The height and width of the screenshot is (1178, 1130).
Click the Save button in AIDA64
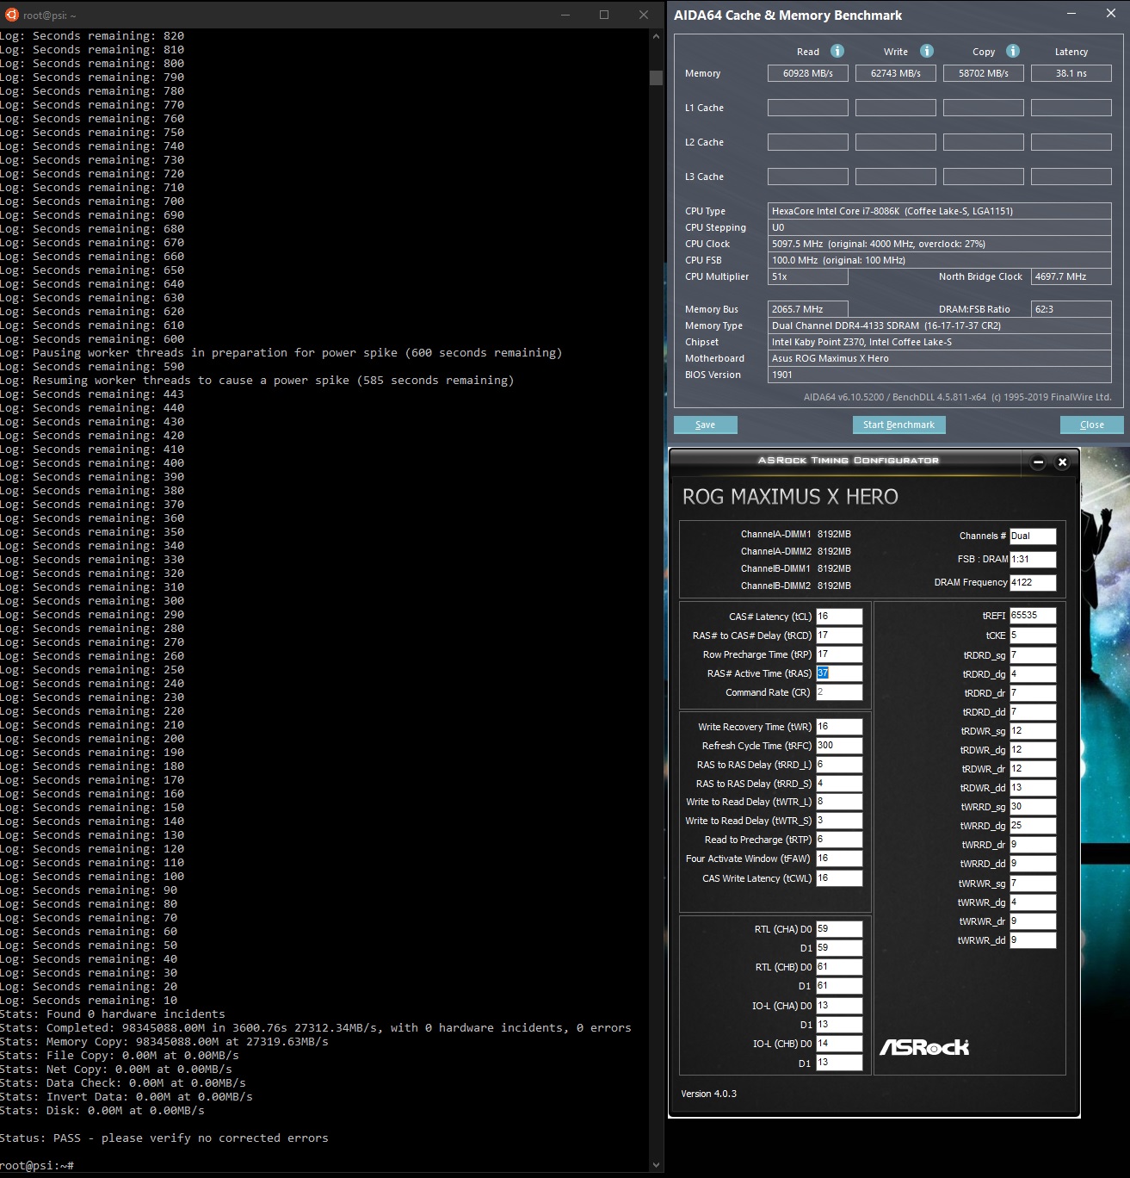(x=706, y=425)
